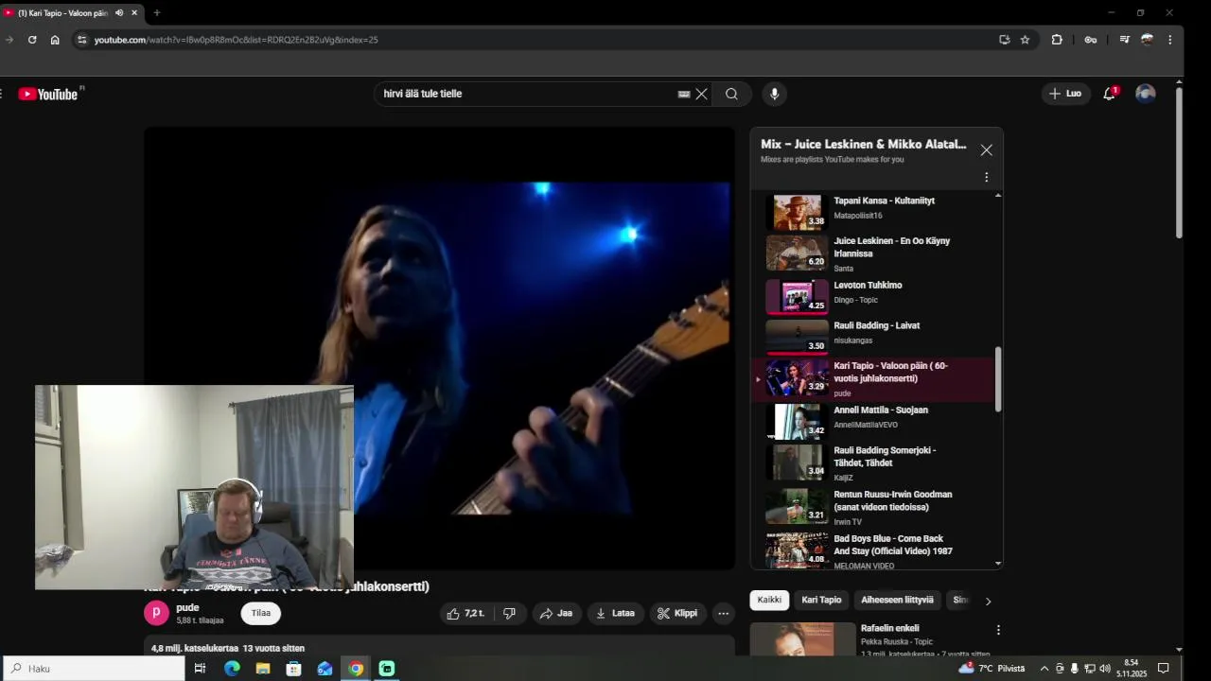Click the Windows Haku search box
Screen dimensions: 1211x681
93,669
